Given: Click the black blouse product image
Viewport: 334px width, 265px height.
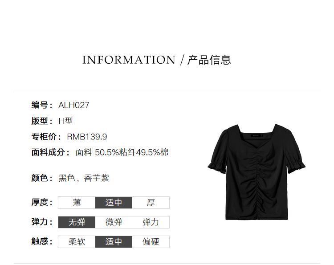Looking at the screenshot, I should (257, 172).
